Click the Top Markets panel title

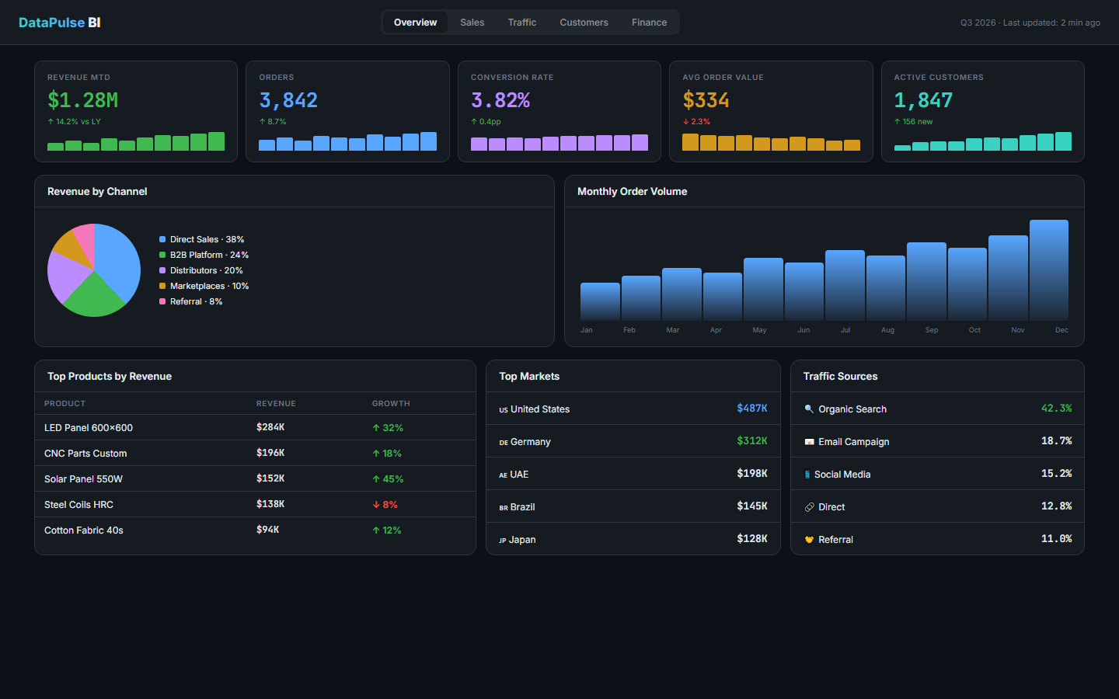click(x=529, y=377)
